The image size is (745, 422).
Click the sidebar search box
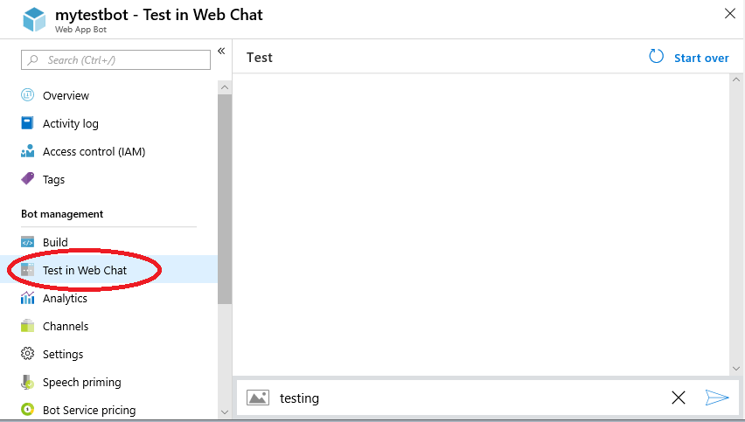tap(116, 59)
